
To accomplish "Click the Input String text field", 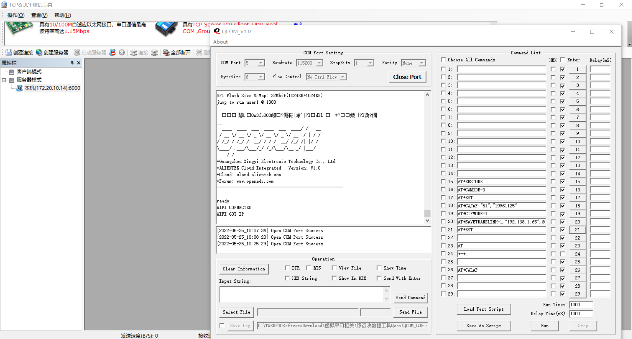I will point(301,294).
